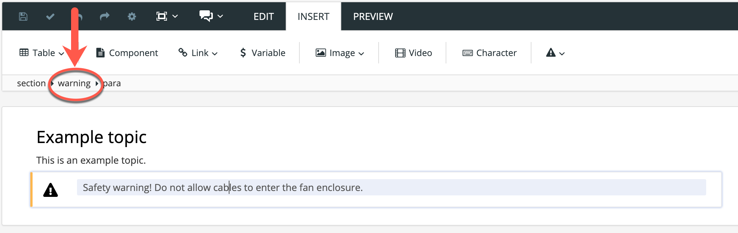
Task: Click the comments speech bubble icon
Action: pos(206,16)
